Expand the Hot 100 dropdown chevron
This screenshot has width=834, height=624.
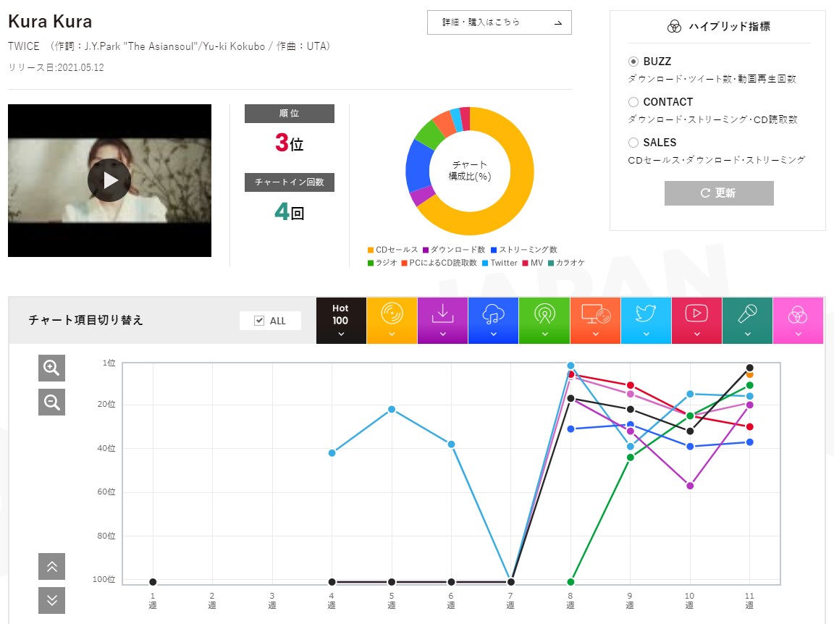pyautogui.click(x=341, y=334)
